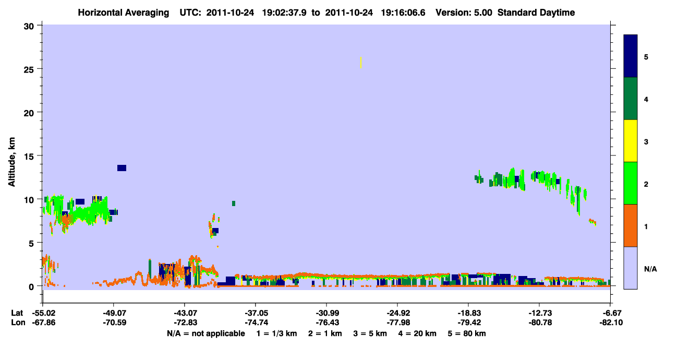Click legend text '3 = 5 km'

[371, 333]
